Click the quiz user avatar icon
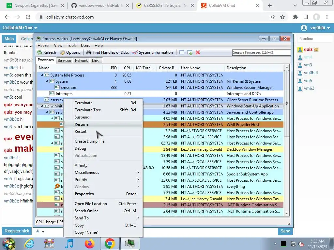Image resolution: width=334 pixels, height=250 pixels. click(300, 49)
